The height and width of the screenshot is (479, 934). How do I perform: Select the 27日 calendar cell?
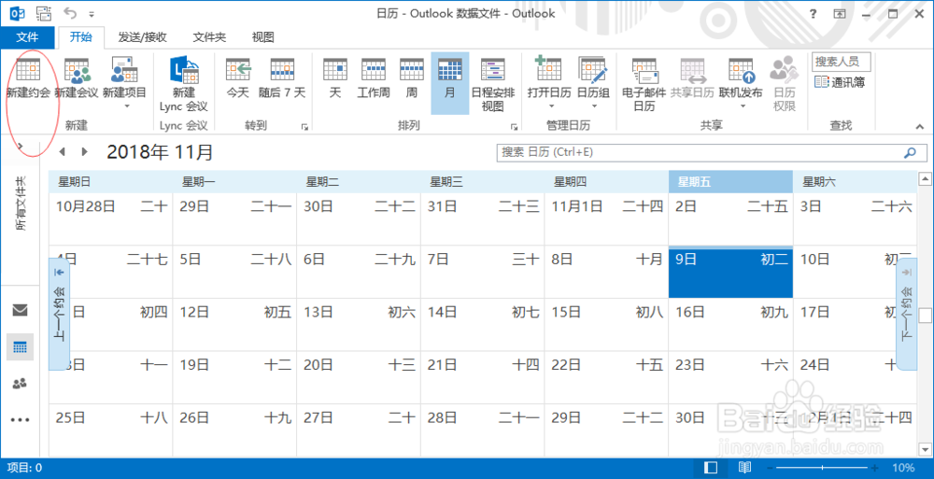pyautogui.click(x=359, y=430)
